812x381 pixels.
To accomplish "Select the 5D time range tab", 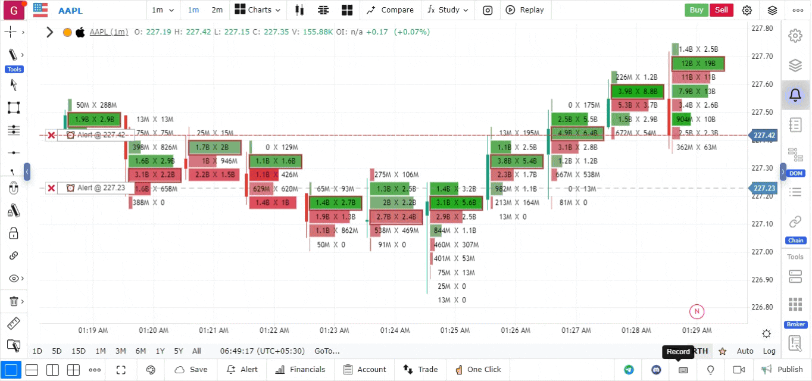I will pos(57,351).
